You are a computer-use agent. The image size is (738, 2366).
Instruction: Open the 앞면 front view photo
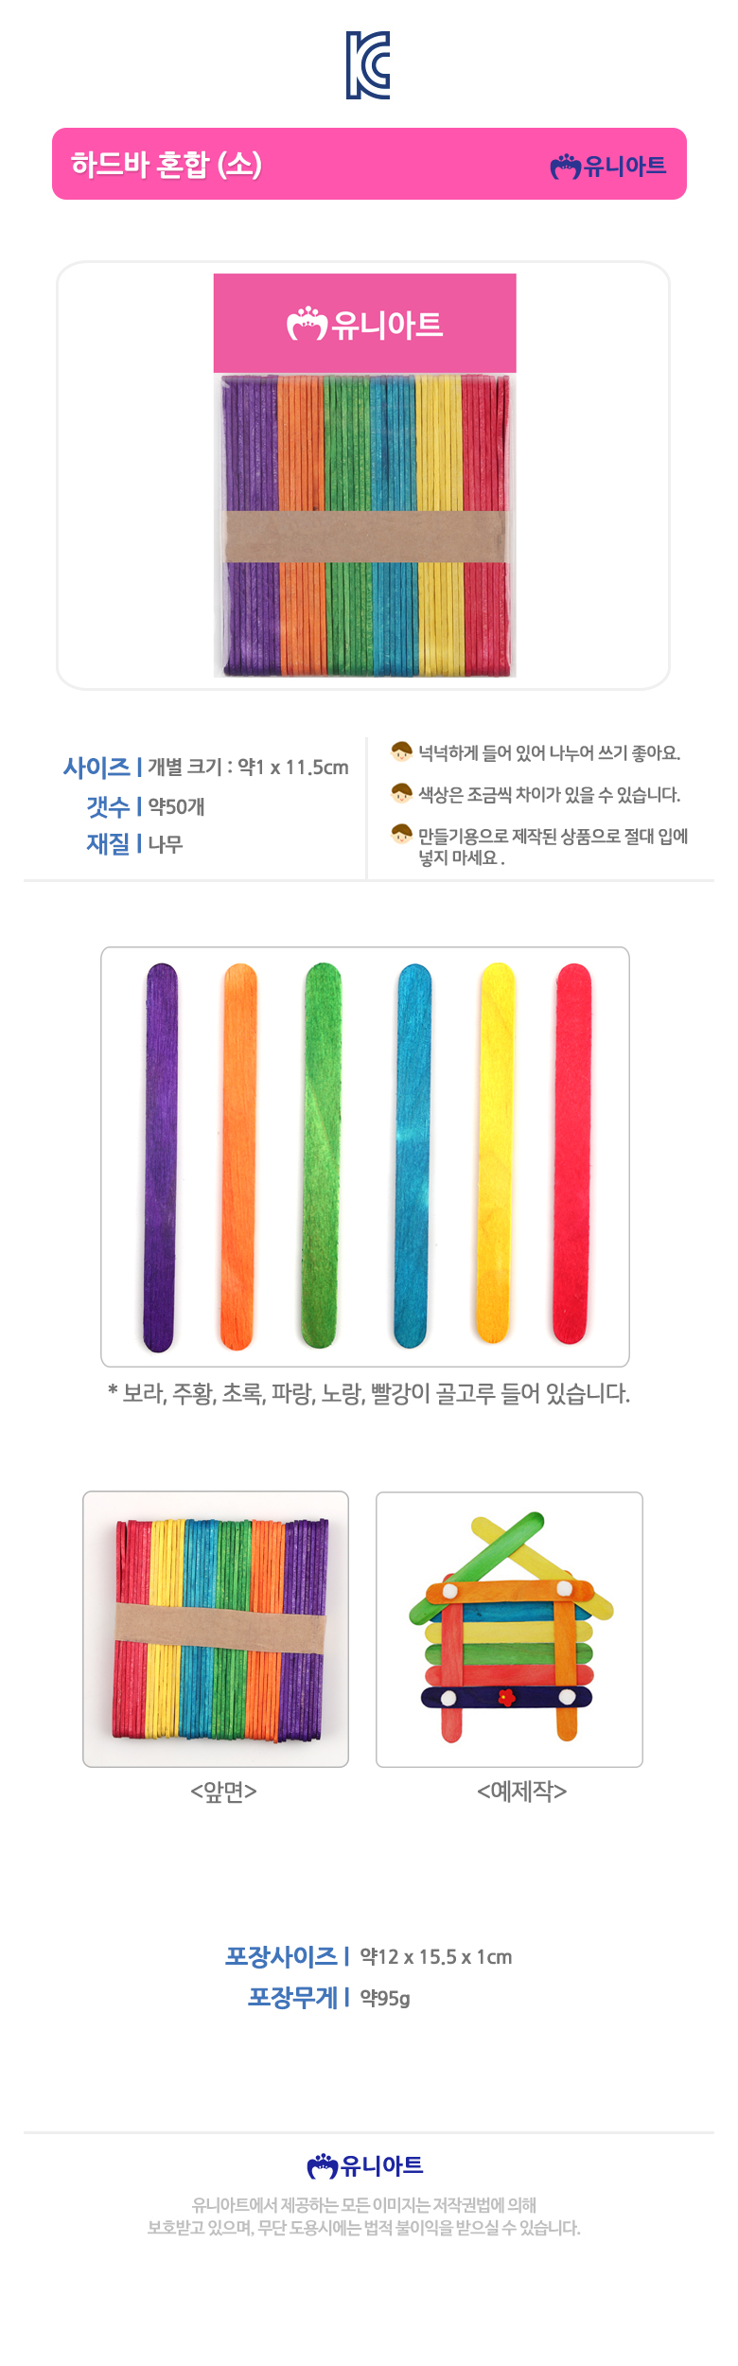(x=216, y=1629)
